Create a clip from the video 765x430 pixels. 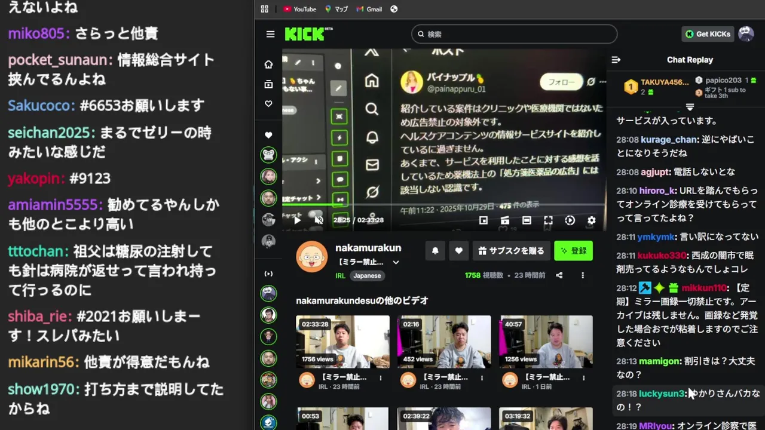click(505, 220)
